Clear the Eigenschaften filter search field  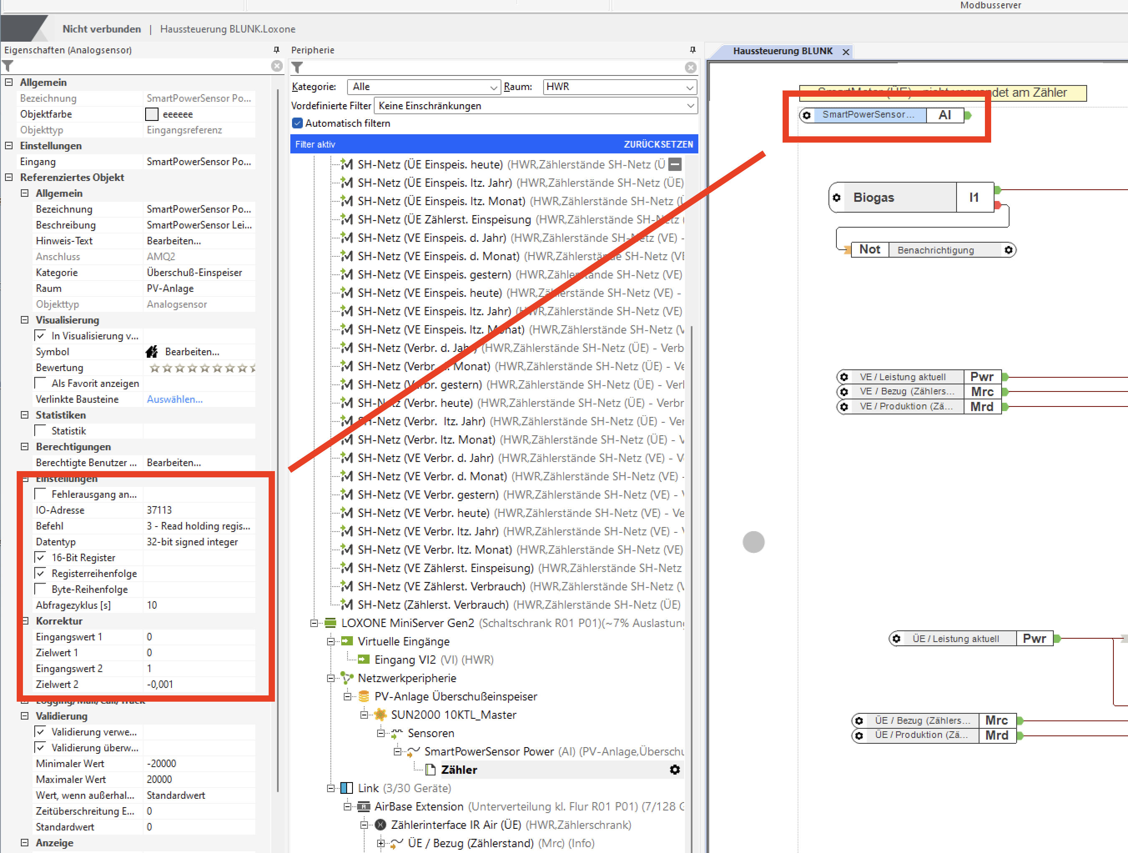pyautogui.click(x=277, y=66)
